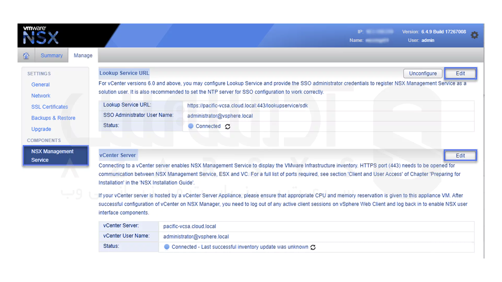This screenshot has height=282, width=502.
Task: Click Unconfigure for Lookup Service
Action: click(423, 73)
